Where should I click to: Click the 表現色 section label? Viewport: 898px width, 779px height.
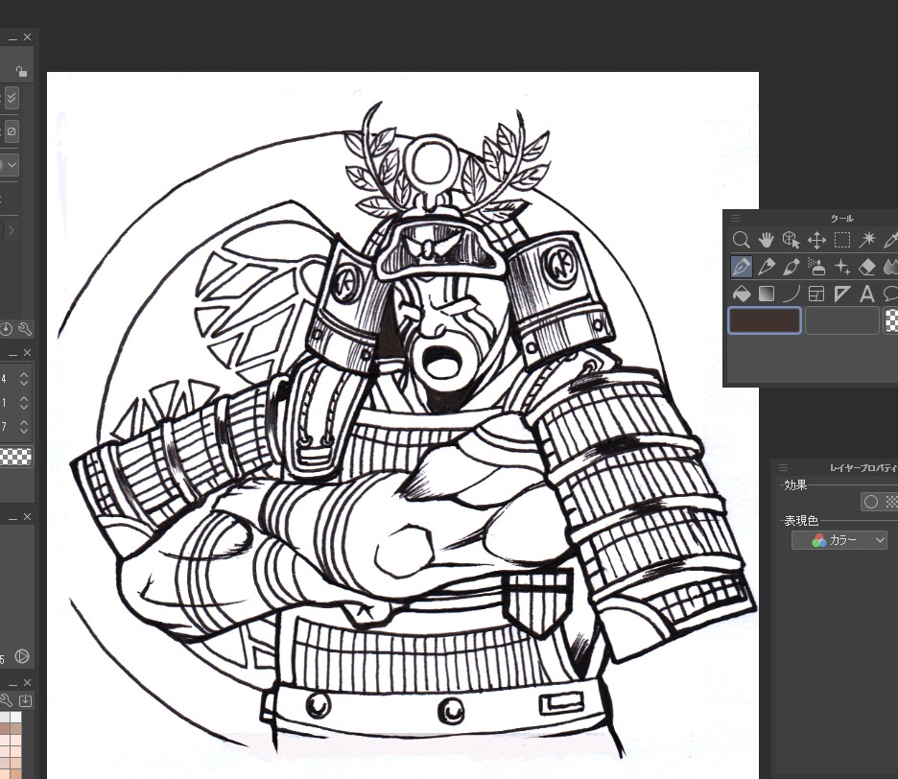801,521
